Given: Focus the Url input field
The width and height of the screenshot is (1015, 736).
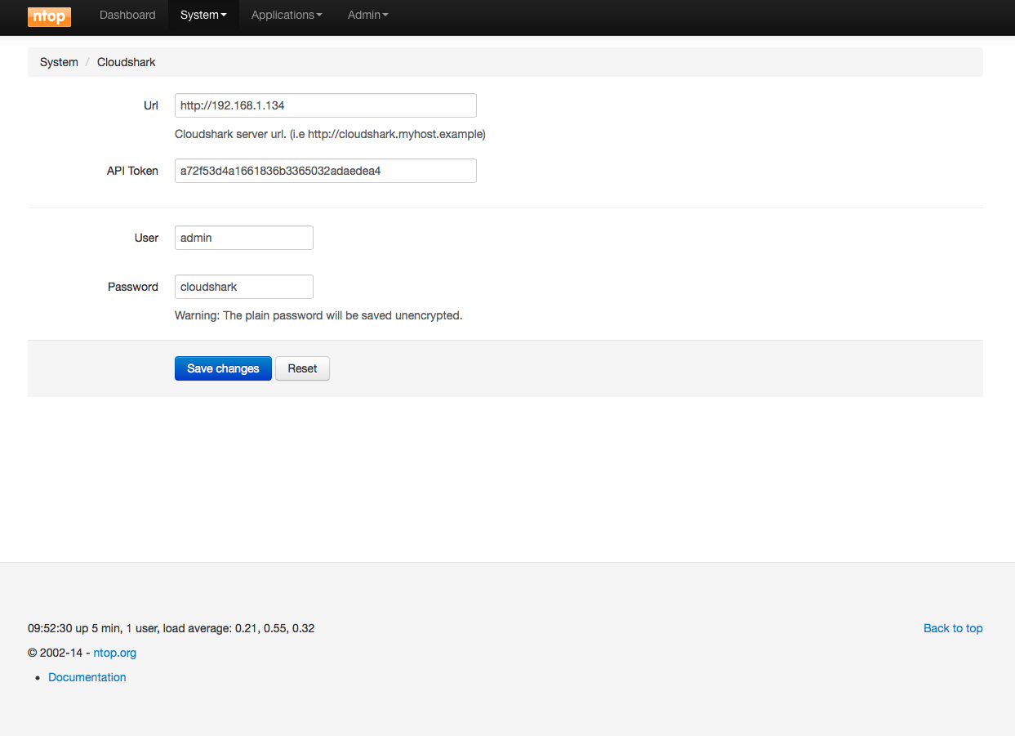Looking at the screenshot, I should pos(326,105).
